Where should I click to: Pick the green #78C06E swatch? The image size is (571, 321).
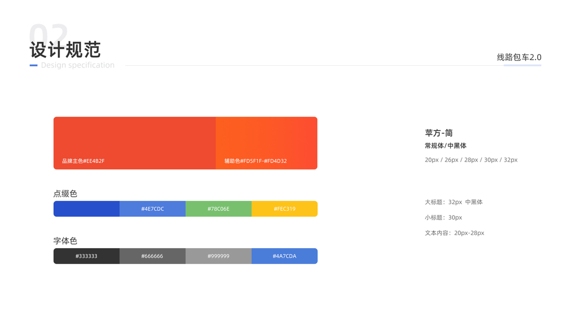tap(218, 209)
